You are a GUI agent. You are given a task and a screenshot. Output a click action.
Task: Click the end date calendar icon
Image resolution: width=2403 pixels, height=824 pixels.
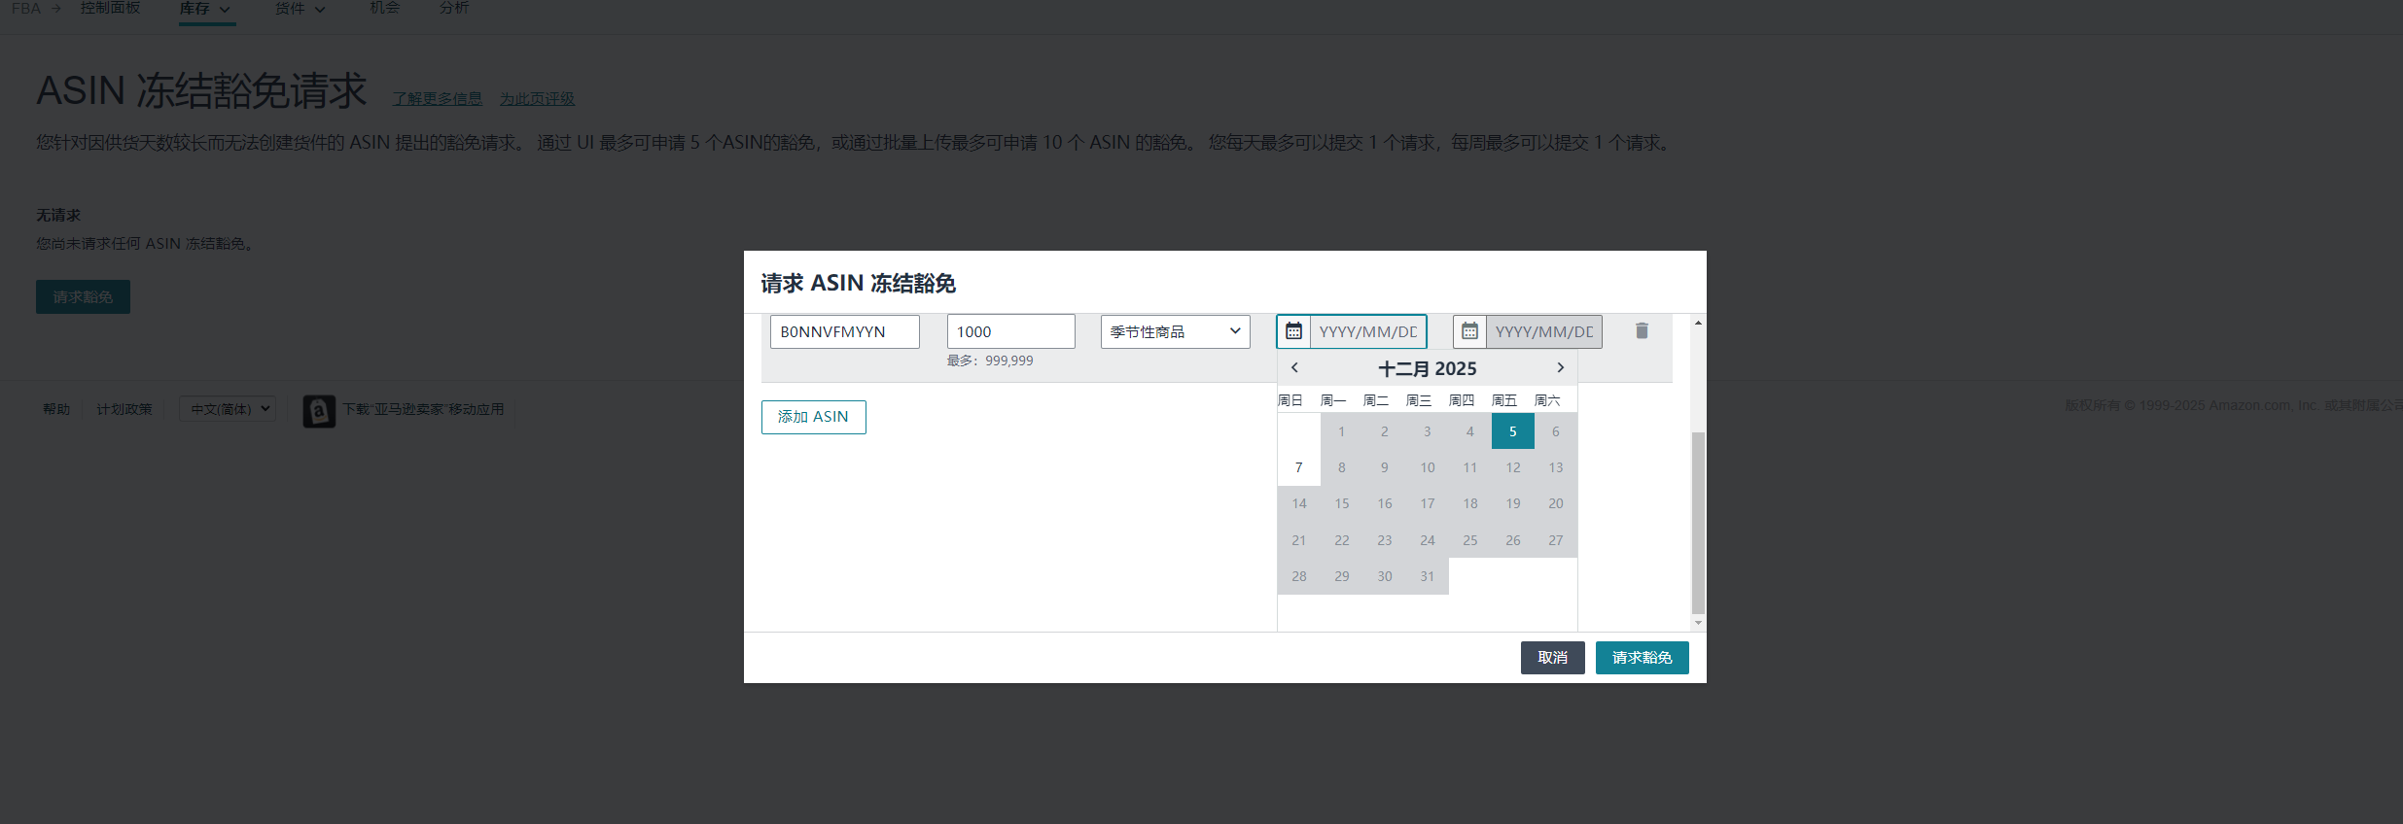[1469, 331]
